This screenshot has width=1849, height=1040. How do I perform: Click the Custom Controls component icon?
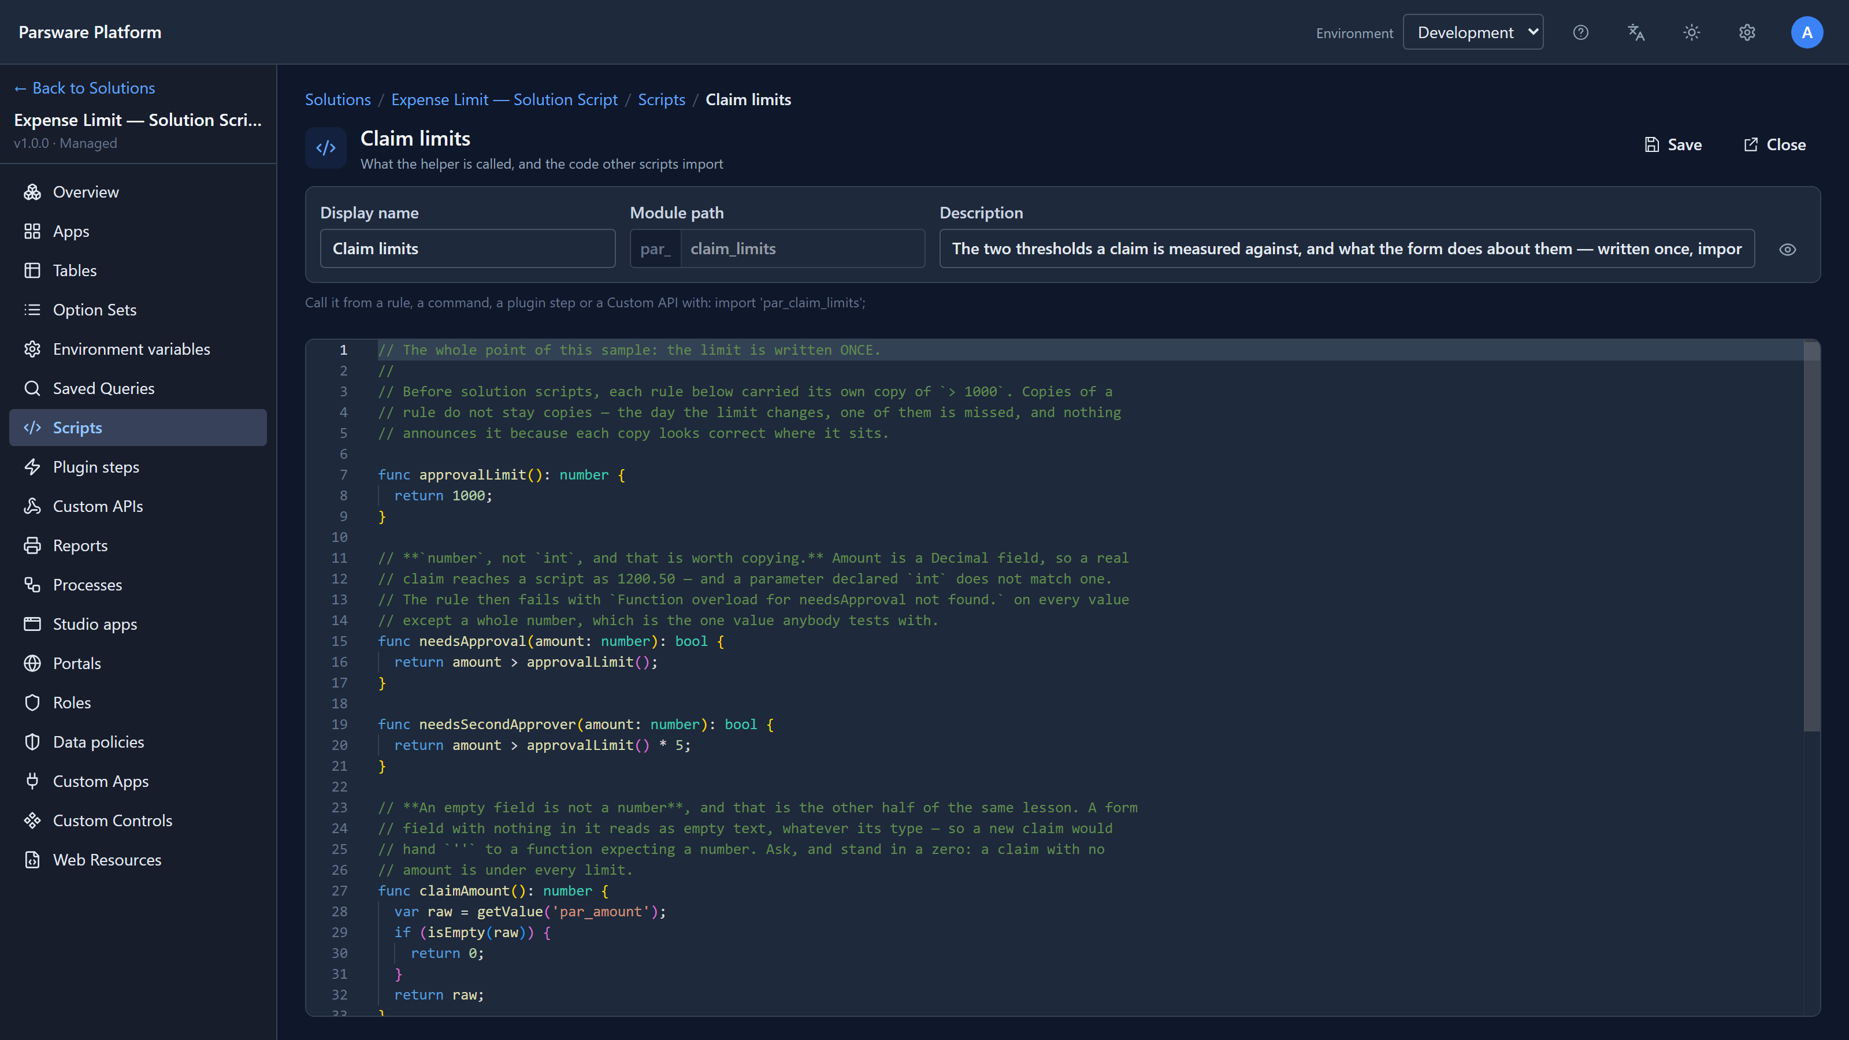[x=32, y=820]
